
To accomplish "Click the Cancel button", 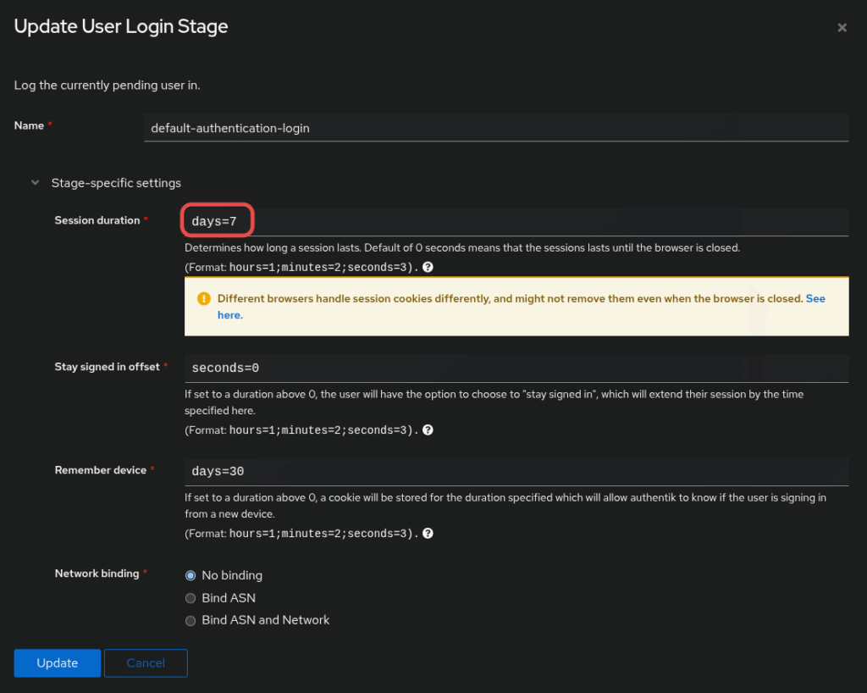I will coord(146,663).
